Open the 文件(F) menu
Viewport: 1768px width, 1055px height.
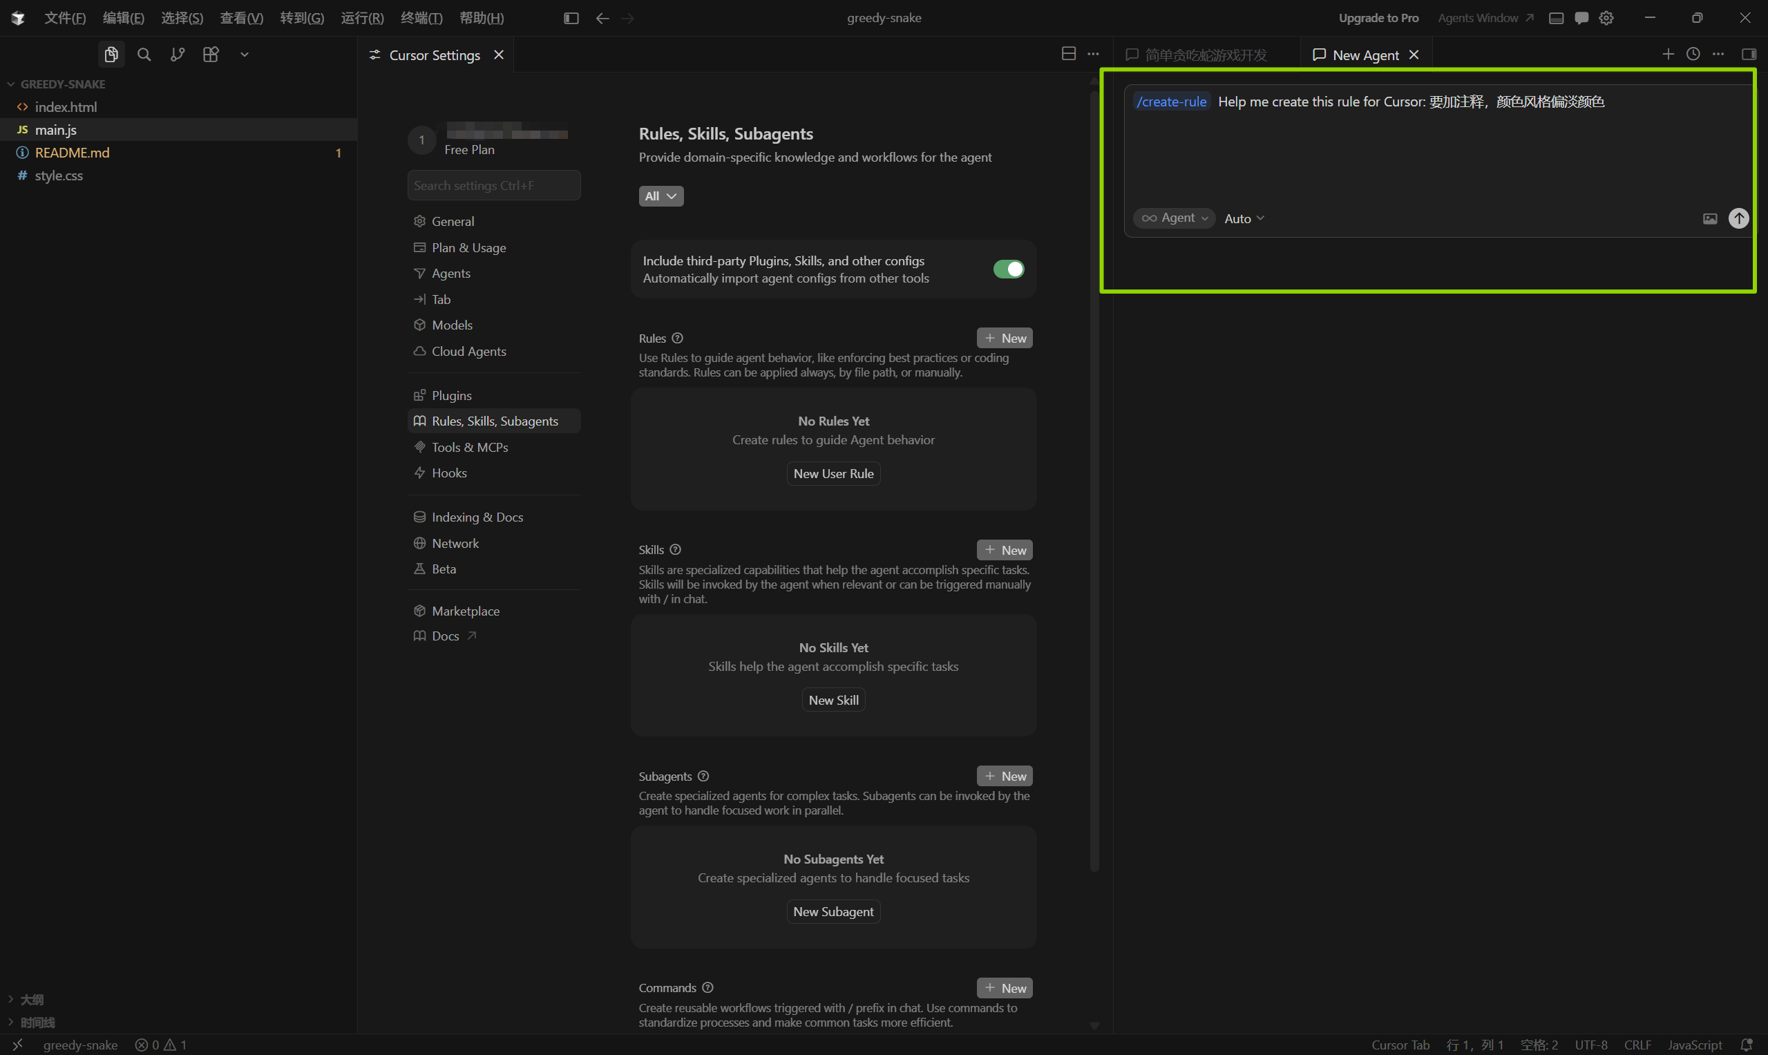point(65,18)
